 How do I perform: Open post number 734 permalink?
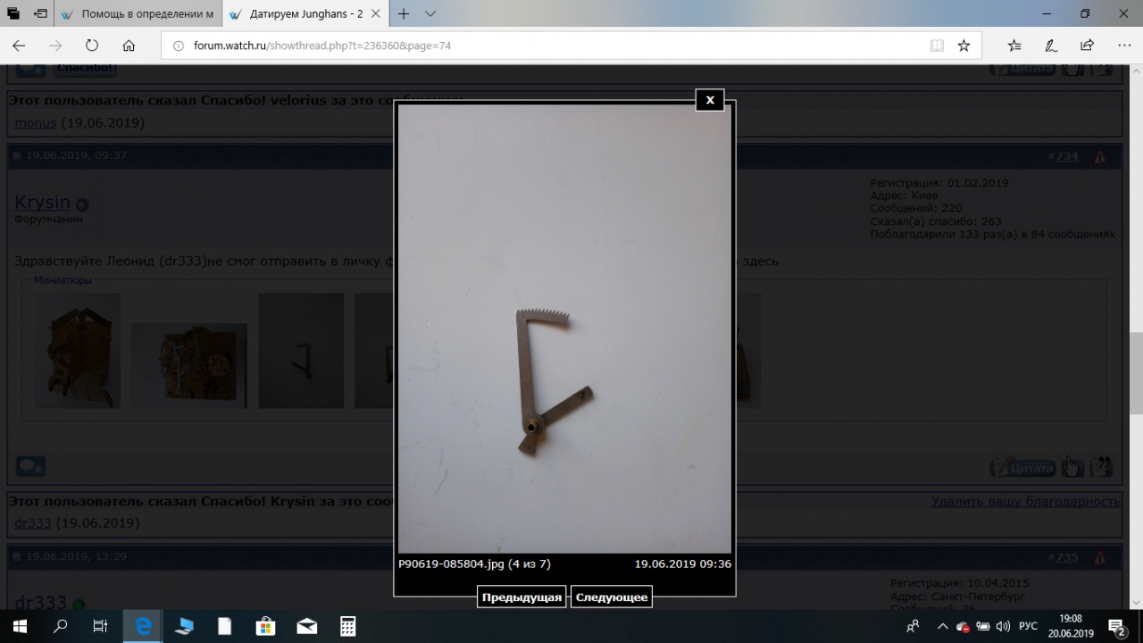(1067, 156)
